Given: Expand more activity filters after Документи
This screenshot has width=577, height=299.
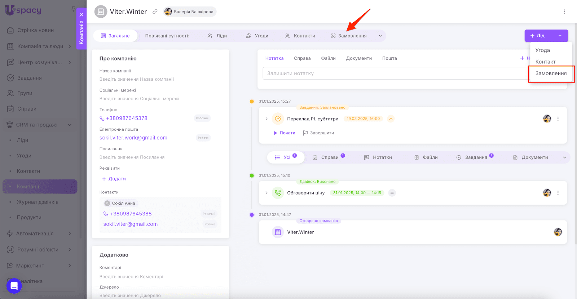Looking at the screenshot, I should (564, 157).
